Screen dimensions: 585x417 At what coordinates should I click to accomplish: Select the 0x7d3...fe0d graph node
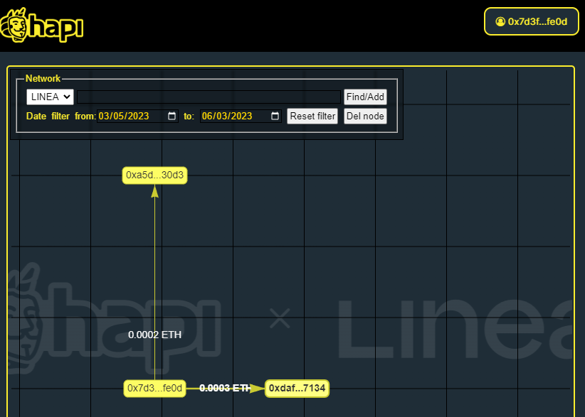coord(155,389)
